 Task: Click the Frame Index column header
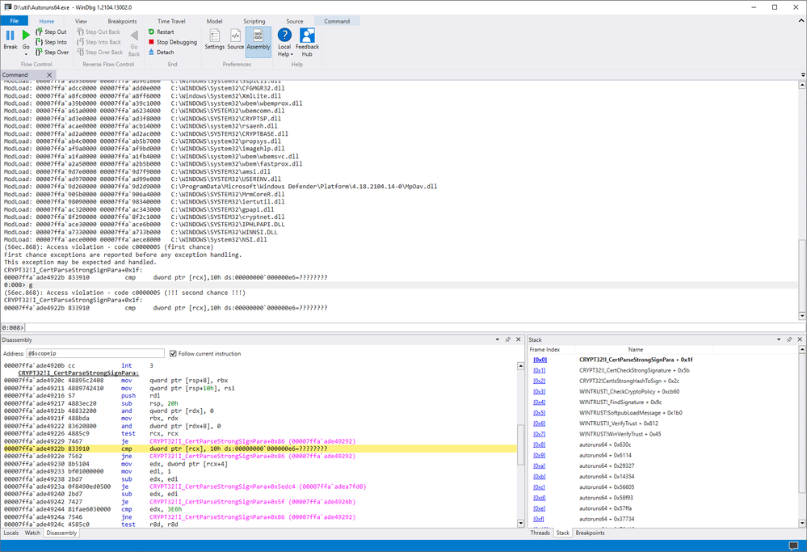point(544,350)
